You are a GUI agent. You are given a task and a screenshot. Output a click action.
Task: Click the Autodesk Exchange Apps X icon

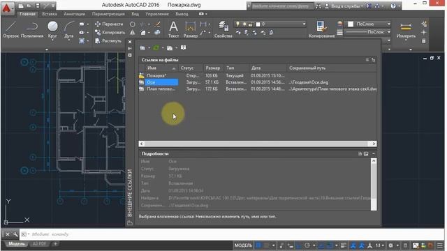click(x=369, y=6)
